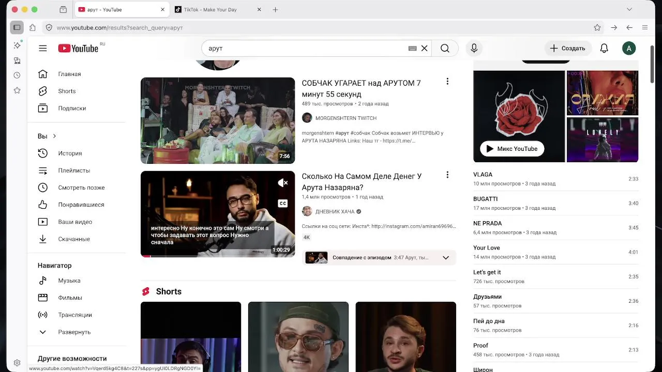Click the Сколько На Самом Деле Денег title
Viewport: 662px width, 372px height.
[362, 182]
